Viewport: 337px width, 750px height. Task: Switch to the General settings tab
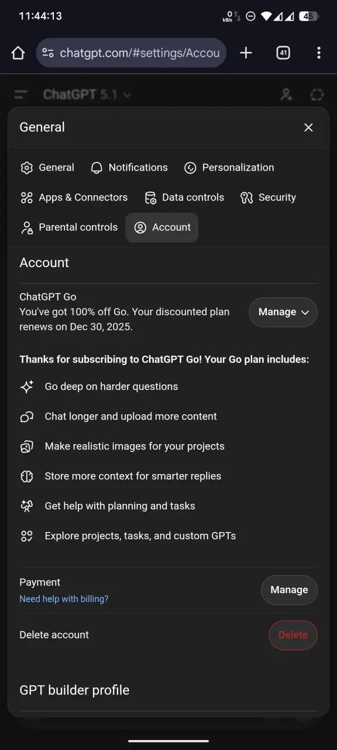[x=47, y=168]
